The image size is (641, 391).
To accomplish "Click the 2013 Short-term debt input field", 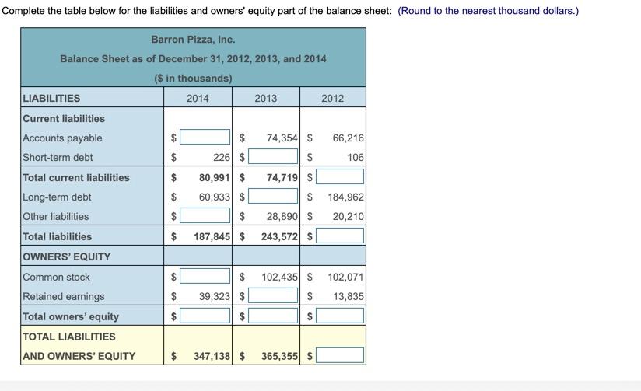I will tap(273, 156).
